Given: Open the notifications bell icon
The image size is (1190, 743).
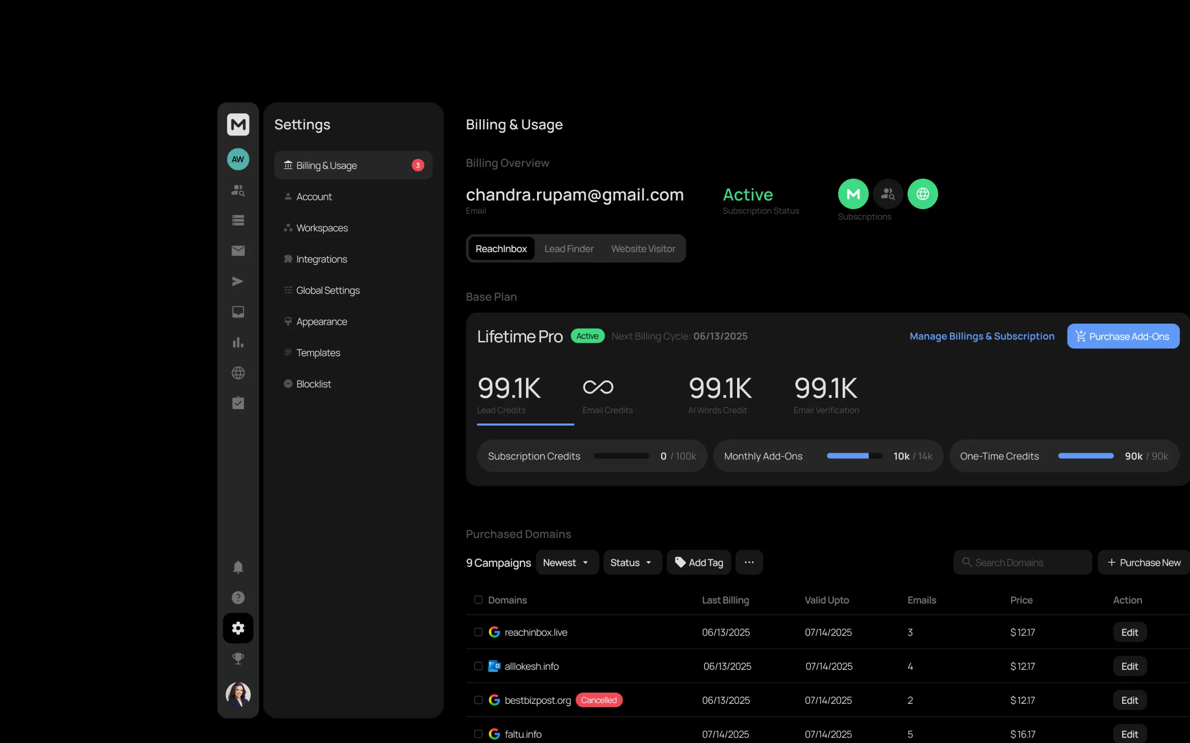Looking at the screenshot, I should 238,567.
